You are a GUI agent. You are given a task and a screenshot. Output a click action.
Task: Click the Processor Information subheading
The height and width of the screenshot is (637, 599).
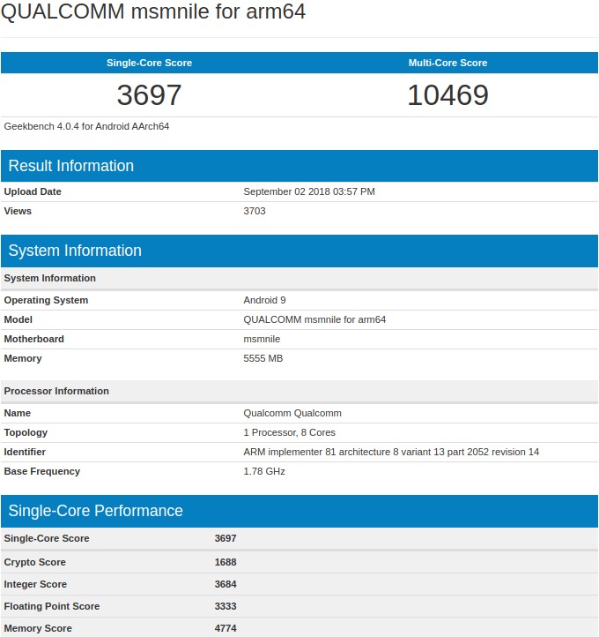(56, 391)
